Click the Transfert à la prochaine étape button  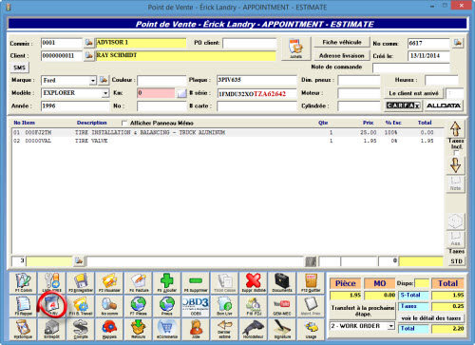pyautogui.click(x=363, y=311)
